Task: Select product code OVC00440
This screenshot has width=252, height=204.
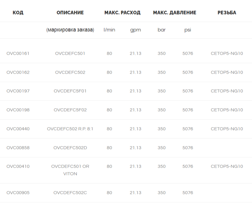Action: coord(18,129)
